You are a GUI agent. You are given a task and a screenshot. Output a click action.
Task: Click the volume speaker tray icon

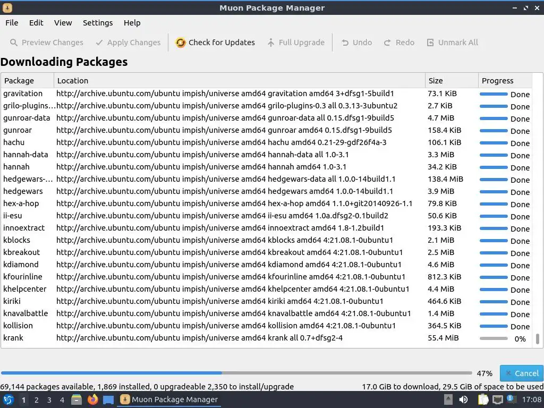tap(463, 399)
